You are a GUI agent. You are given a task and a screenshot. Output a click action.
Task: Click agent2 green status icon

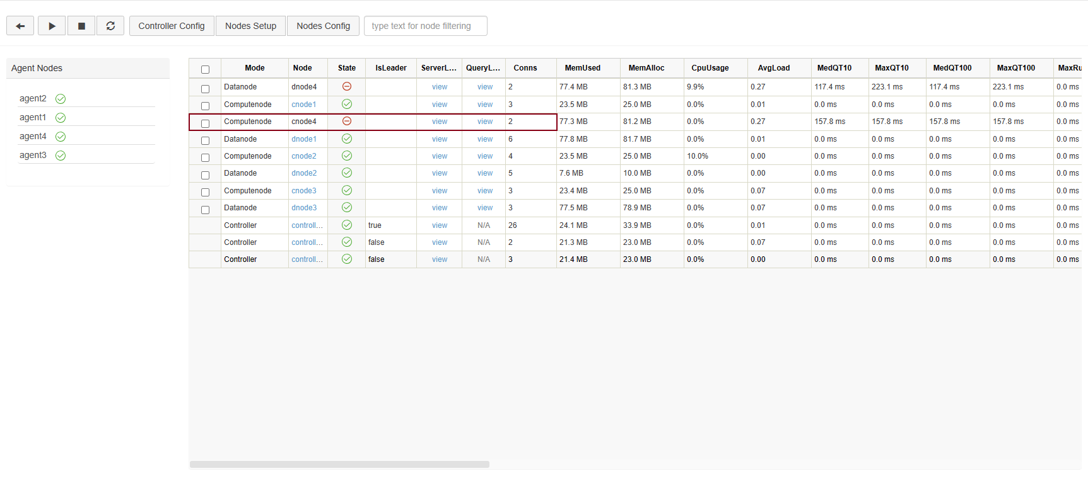point(61,99)
